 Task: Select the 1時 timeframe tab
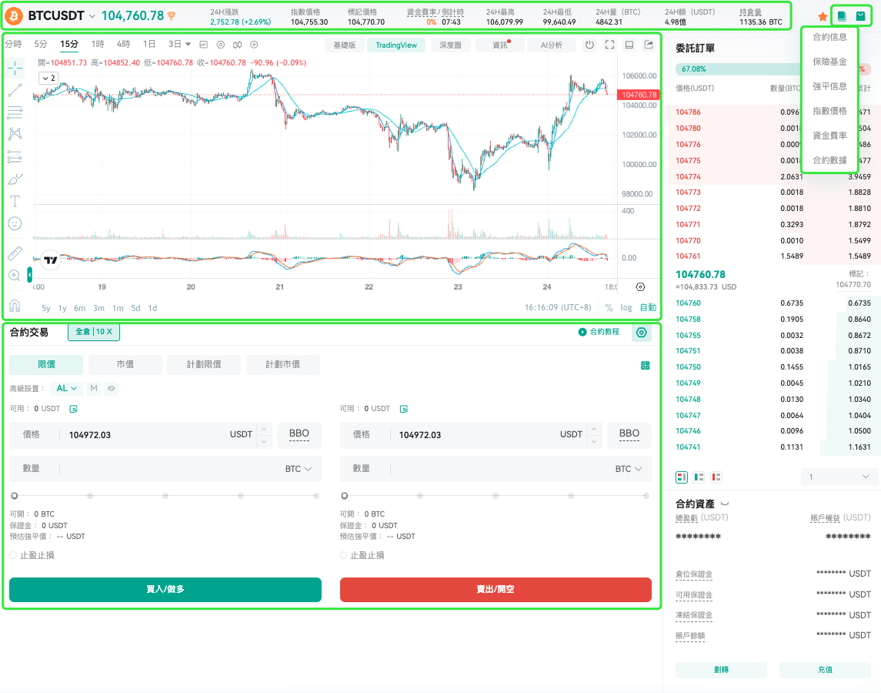click(x=97, y=44)
